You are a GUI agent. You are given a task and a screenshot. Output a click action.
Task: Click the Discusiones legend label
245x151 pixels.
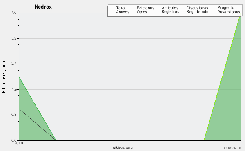pos(197,8)
